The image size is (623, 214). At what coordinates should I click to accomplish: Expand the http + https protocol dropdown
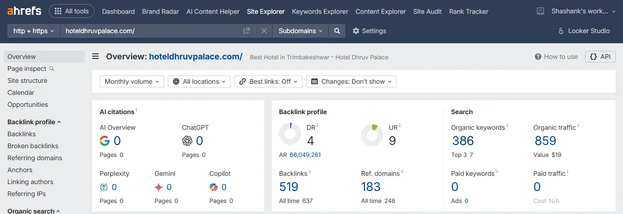(x=34, y=31)
